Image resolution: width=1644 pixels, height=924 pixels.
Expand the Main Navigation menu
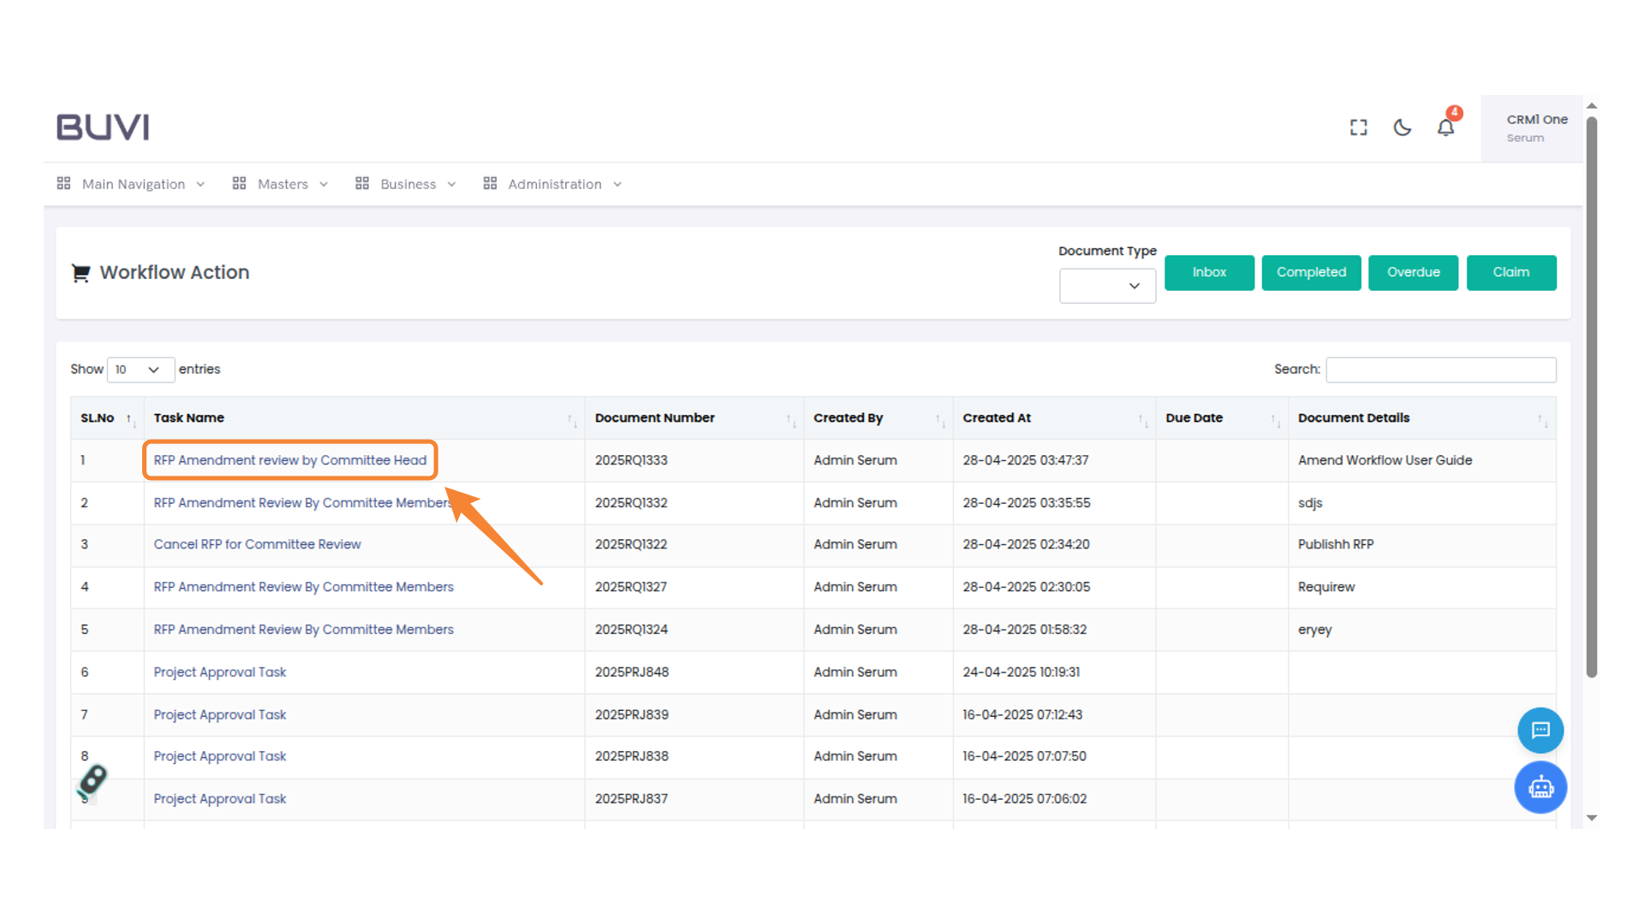(132, 184)
